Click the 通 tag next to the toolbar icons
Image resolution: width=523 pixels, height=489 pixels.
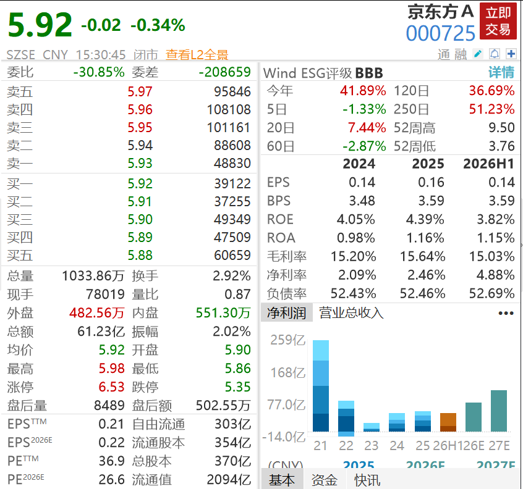pyautogui.click(x=444, y=54)
